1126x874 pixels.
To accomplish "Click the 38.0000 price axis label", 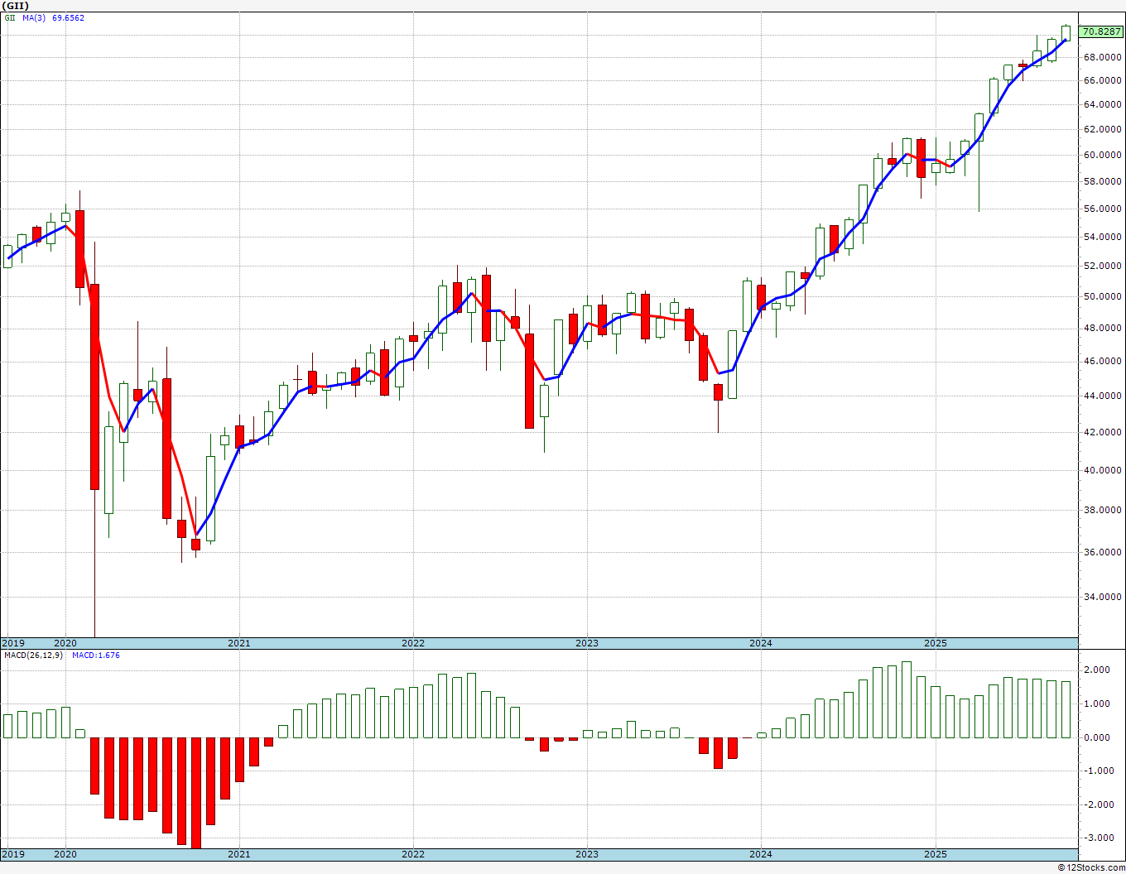I will coord(1103,510).
